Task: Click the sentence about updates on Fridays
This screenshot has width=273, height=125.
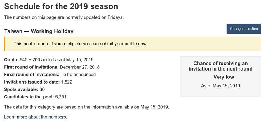Action: (64, 17)
